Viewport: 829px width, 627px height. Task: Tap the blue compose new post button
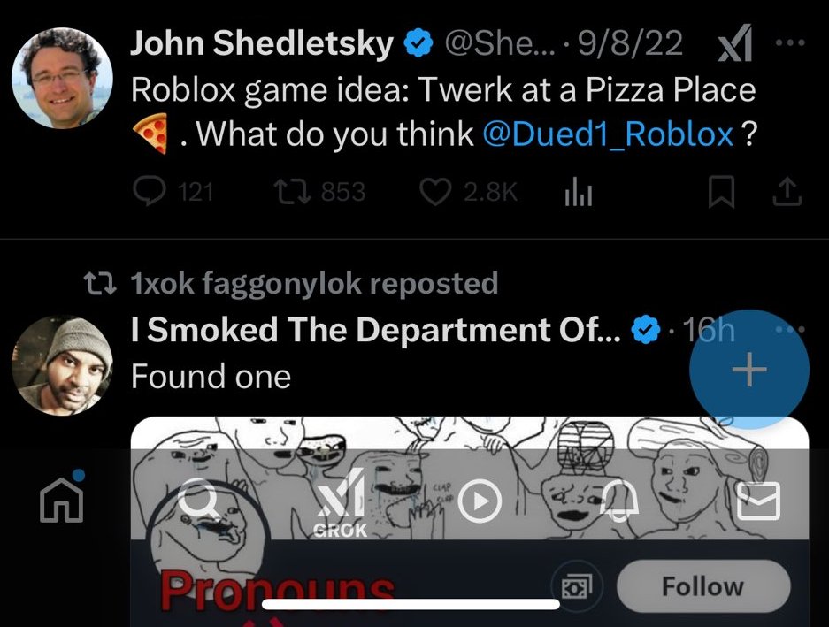pyautogui.click(x=749, y=371)
